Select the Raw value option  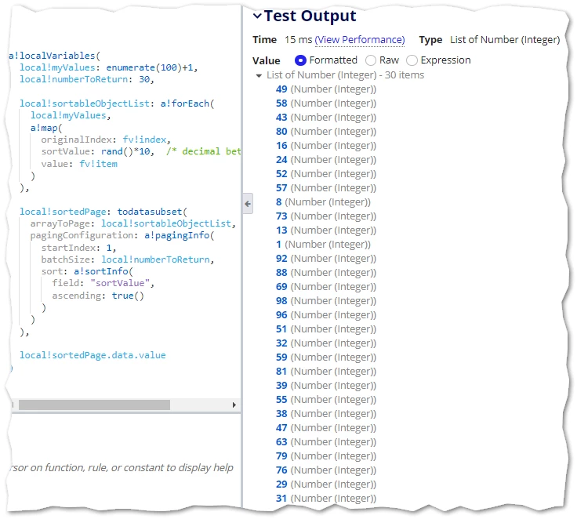click(371, 60)
